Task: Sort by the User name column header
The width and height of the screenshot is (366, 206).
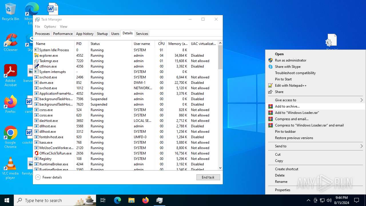Action: pos(144,44)
